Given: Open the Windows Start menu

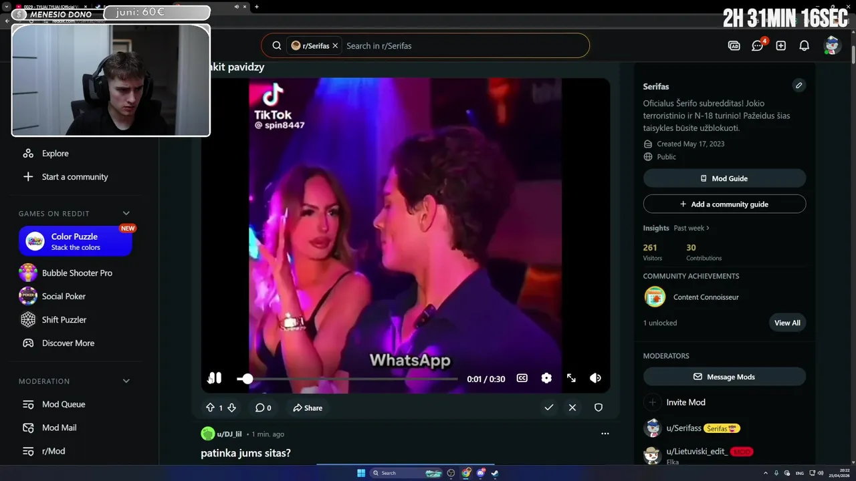Looking at the screenshot, I should tap(361, 473).
